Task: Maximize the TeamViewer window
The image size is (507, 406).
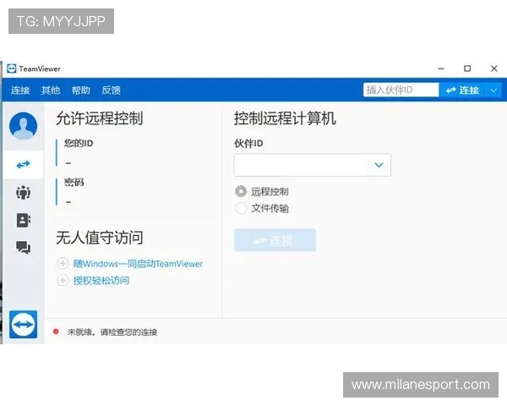Action: (x=467, y=69)
